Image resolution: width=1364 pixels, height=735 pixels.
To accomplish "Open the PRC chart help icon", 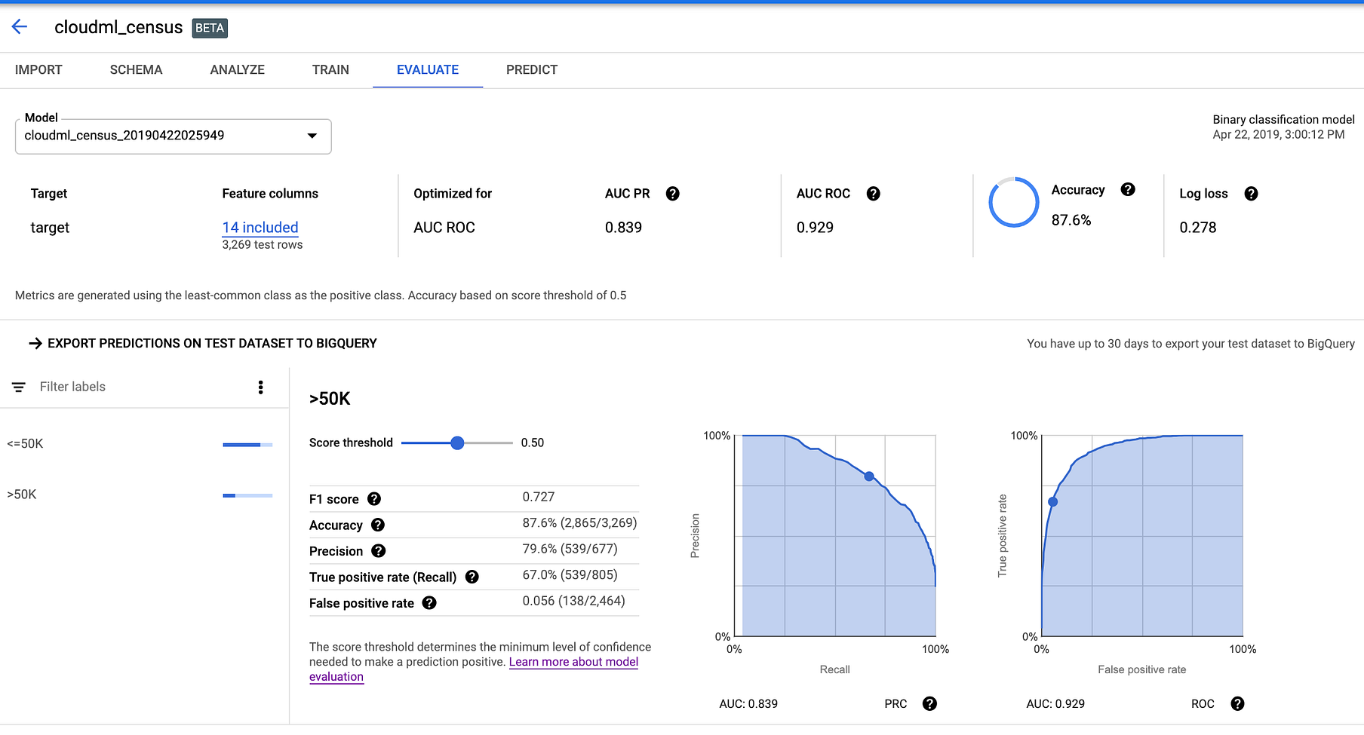I will pos(929,703).
